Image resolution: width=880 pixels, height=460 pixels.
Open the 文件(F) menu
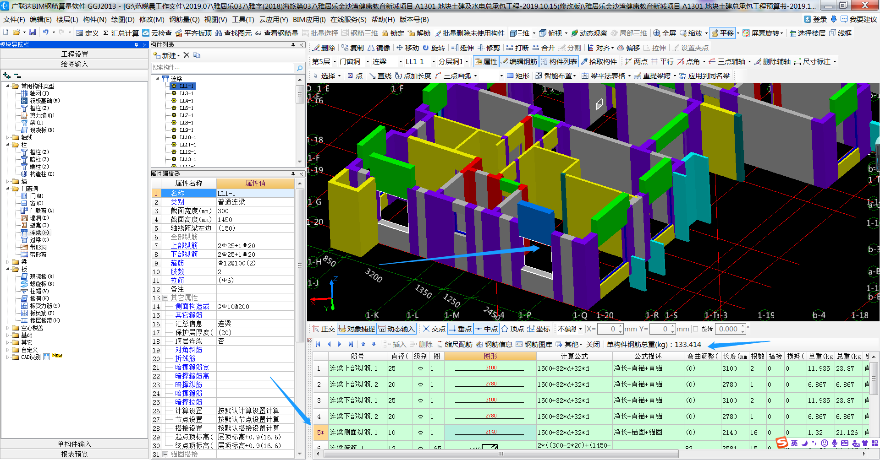[14, 20]
